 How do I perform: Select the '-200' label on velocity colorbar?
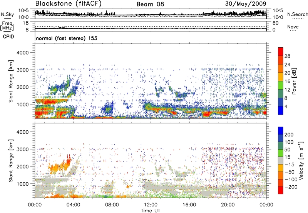pyautogui.click(x=291, y=187)
